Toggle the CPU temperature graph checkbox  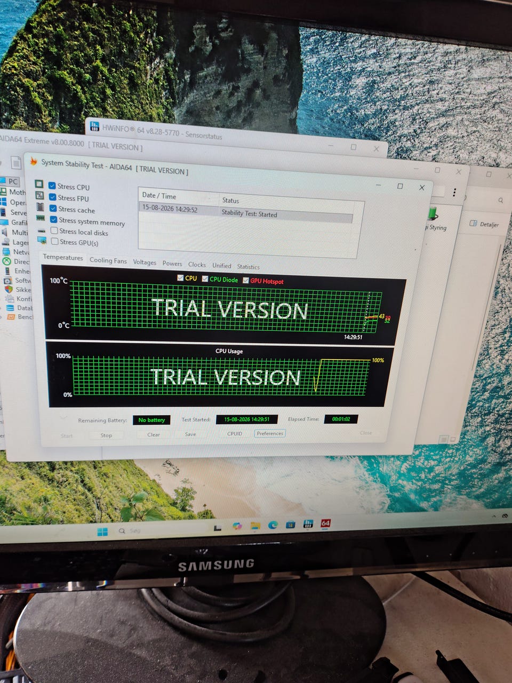click(x=180, y=277)
